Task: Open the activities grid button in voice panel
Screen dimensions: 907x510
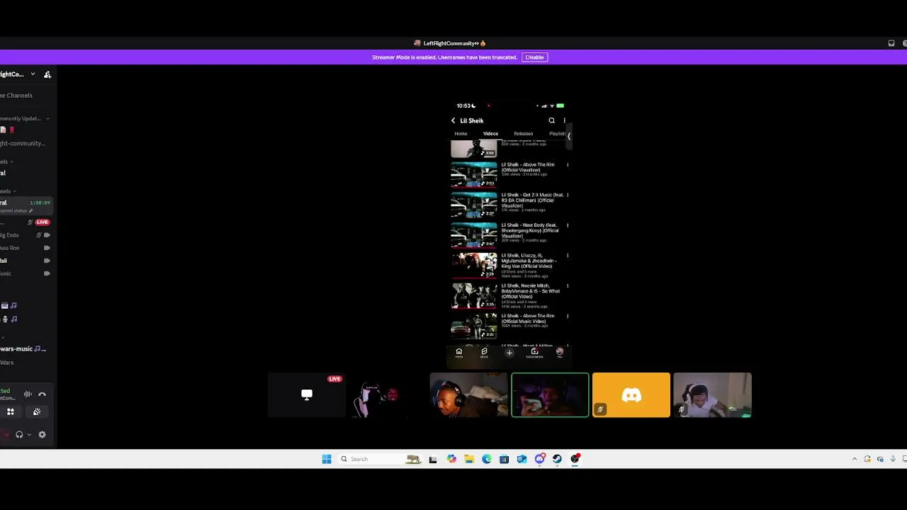Action: (11, 412)
